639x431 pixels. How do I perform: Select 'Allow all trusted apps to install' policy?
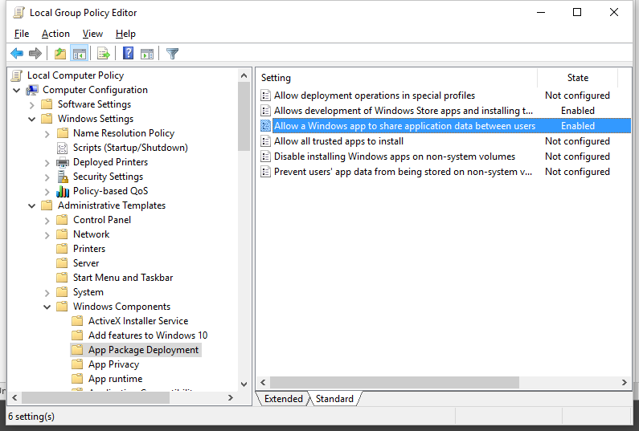pos(338,141)
